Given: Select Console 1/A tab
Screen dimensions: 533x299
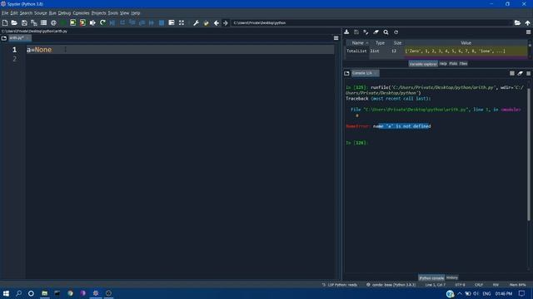Looking at the screenshot, I should [x=365, y=73].
